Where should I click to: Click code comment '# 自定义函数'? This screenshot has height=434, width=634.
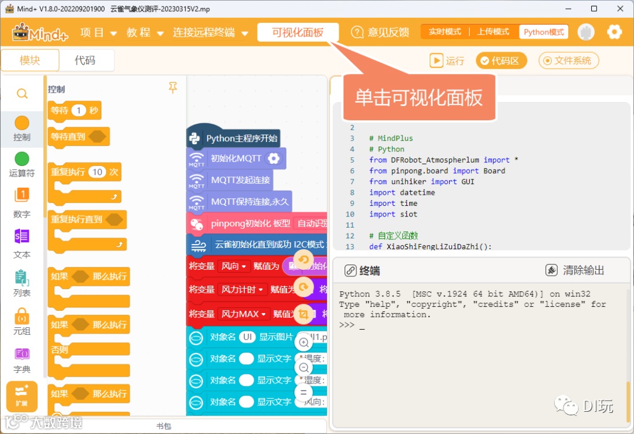click(393, 236)
